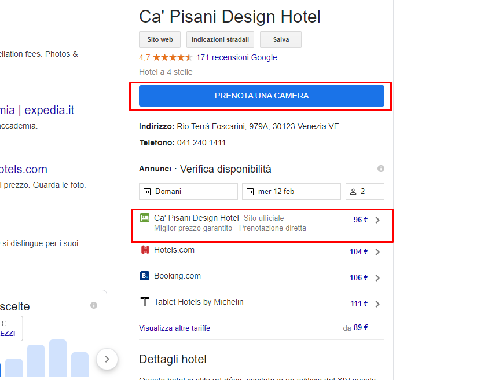Expand the Ca' Pisani 96 € offer chevron

click(377, 220)
